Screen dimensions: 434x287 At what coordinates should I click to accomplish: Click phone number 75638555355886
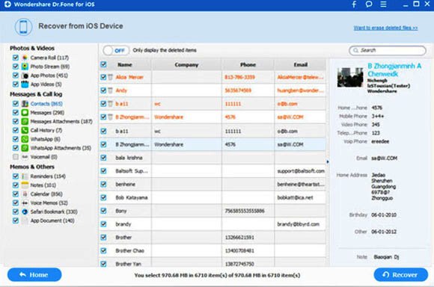(245, 211)
